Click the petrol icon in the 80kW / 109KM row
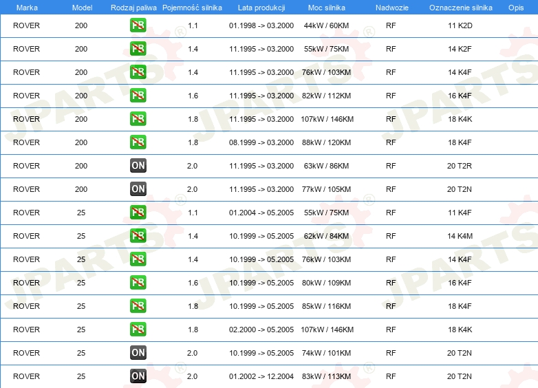Viewport: 538px width, 388px height. (x=138, y=282)
